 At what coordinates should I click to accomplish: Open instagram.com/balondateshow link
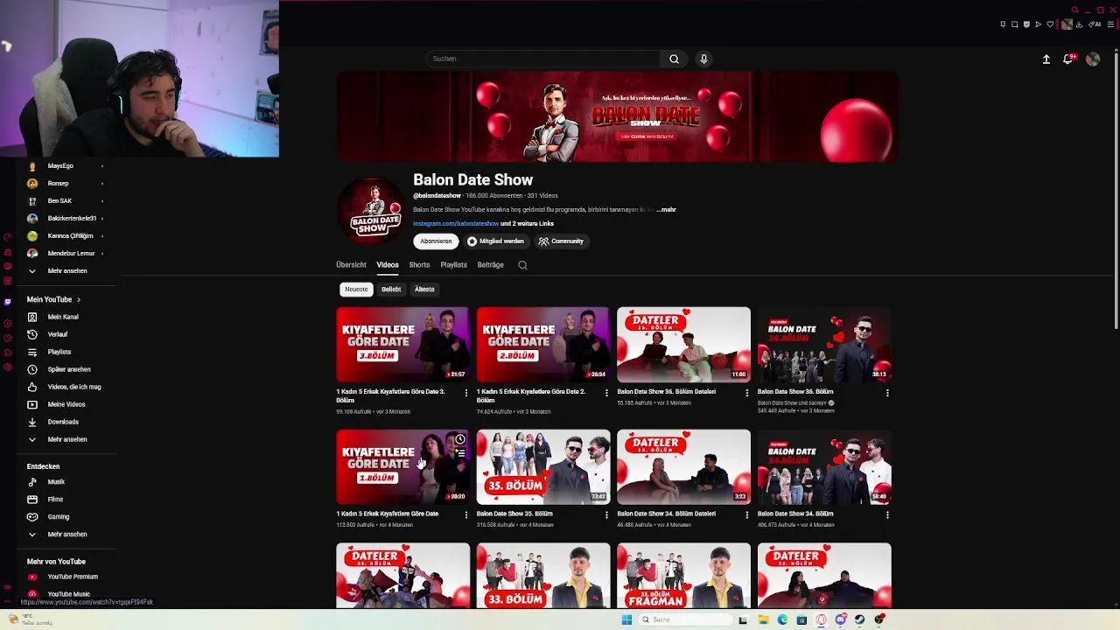point(456,224)
